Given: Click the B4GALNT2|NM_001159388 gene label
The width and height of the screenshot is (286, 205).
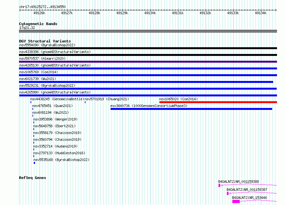Looking at the screenshot, I should (x=238, y=182).
